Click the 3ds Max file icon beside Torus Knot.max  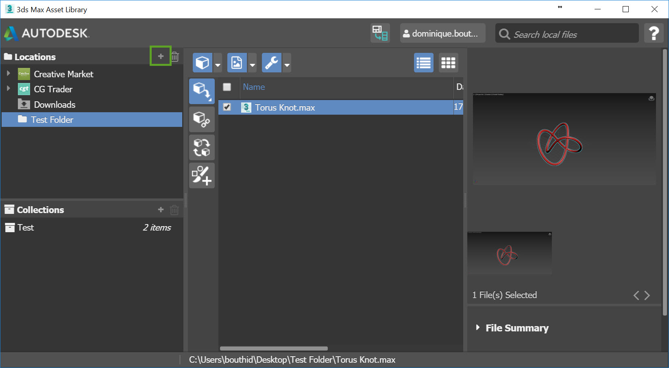coord(246,107)
